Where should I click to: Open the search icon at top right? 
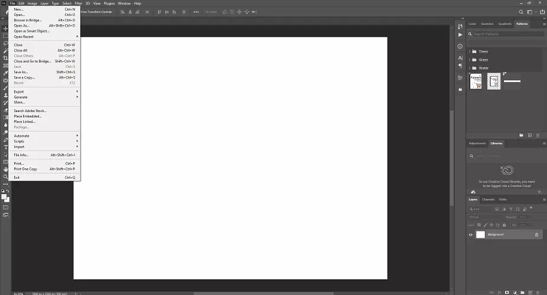pyautogui.click(x=521, y=12)
